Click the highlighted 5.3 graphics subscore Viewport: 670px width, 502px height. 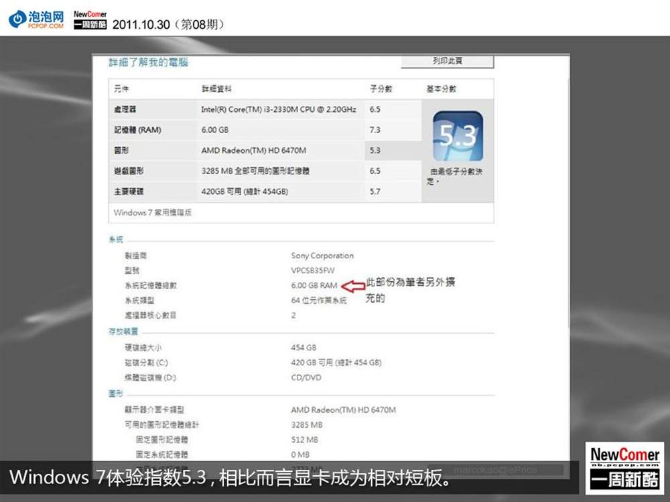pos(375,150)
